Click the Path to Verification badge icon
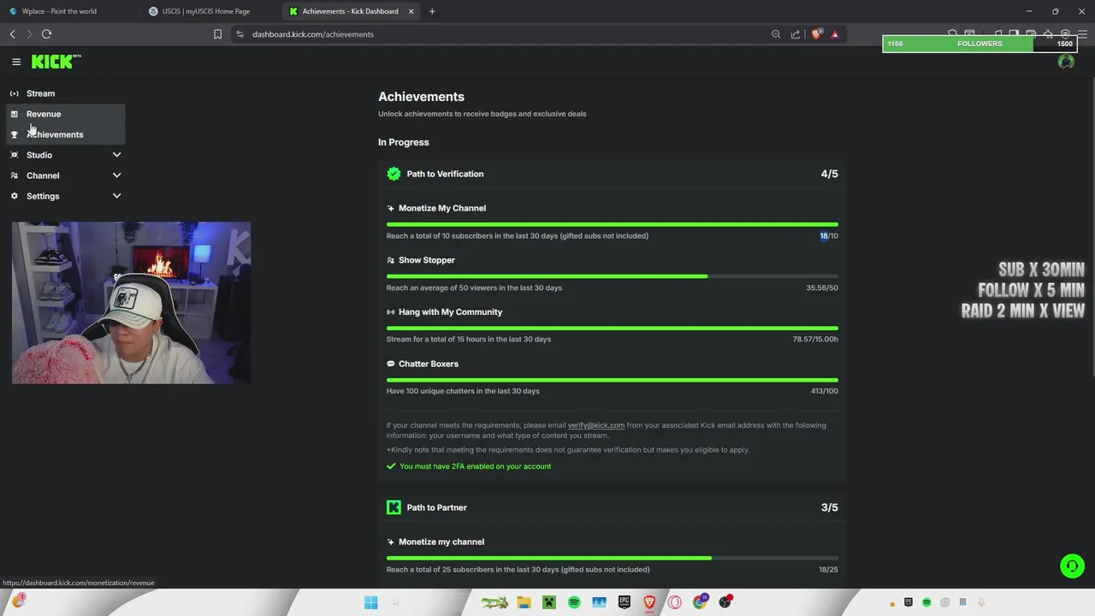This screenshot has height=616, width=1095. pyautogui.click(x=394, y=174)
